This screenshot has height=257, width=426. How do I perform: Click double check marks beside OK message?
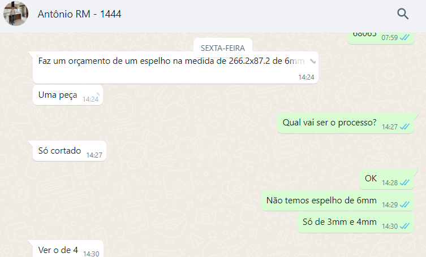[x=405, y=182]
